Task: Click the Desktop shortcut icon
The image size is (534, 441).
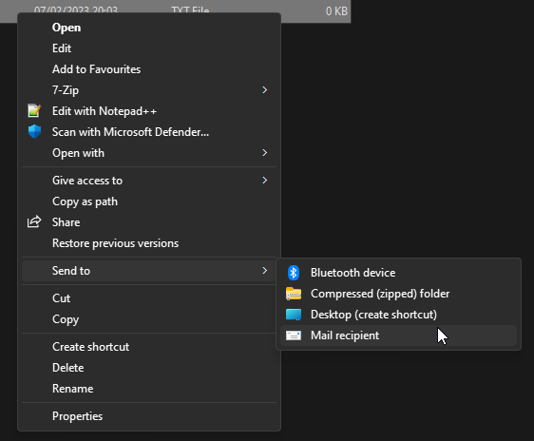Action: [x=294, y=315]
